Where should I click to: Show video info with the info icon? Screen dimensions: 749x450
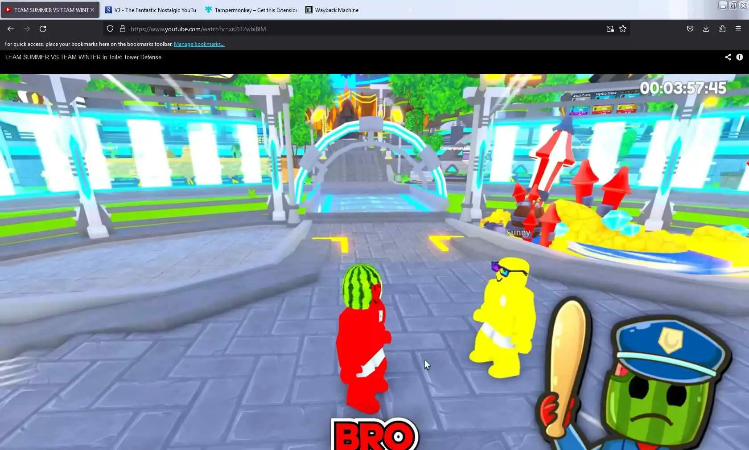[740, 57]
